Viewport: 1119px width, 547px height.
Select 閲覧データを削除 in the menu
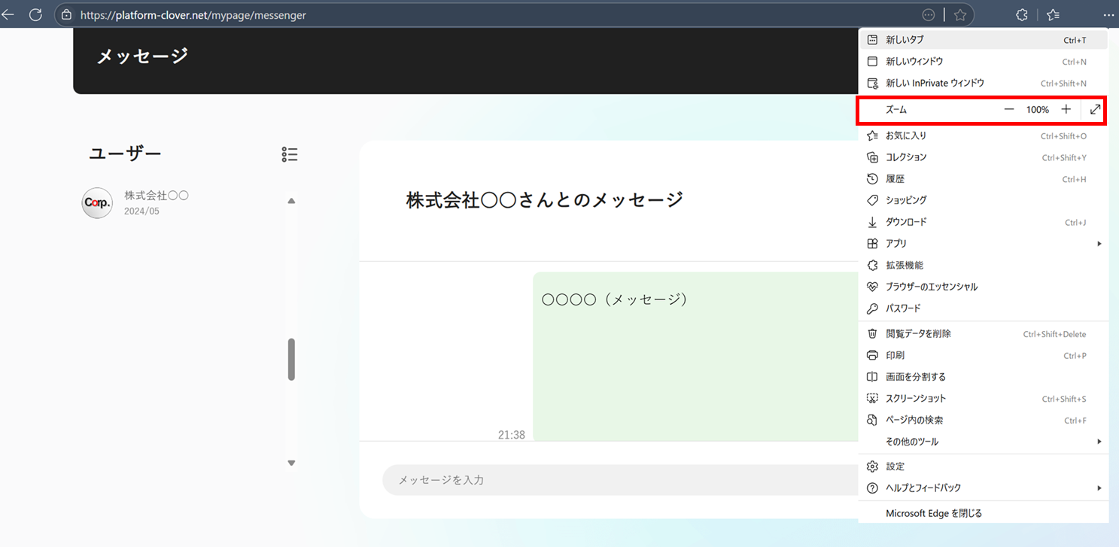pos(983,334)
